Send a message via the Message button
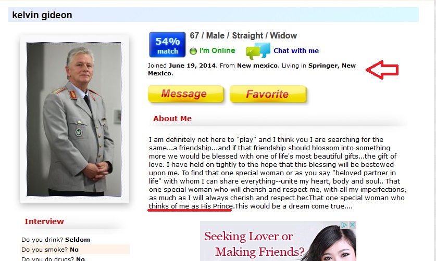 [186, 94]
